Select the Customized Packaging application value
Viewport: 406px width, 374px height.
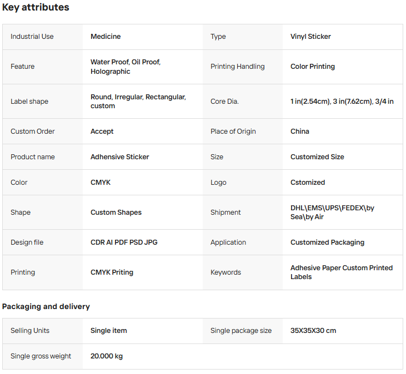[327, 242]
